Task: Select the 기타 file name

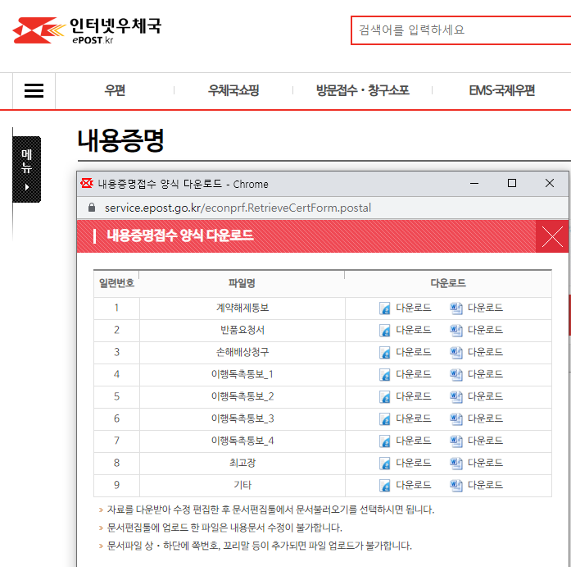Action: (x=242, y=485)
